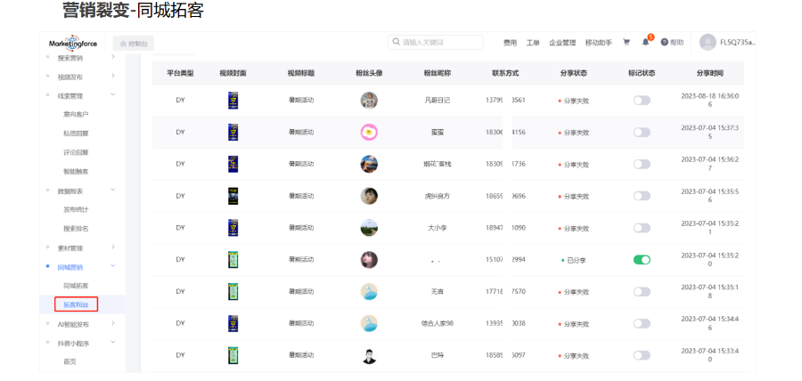Expand the 视频发布 sidebar chevron

click(x=113, y=76)
